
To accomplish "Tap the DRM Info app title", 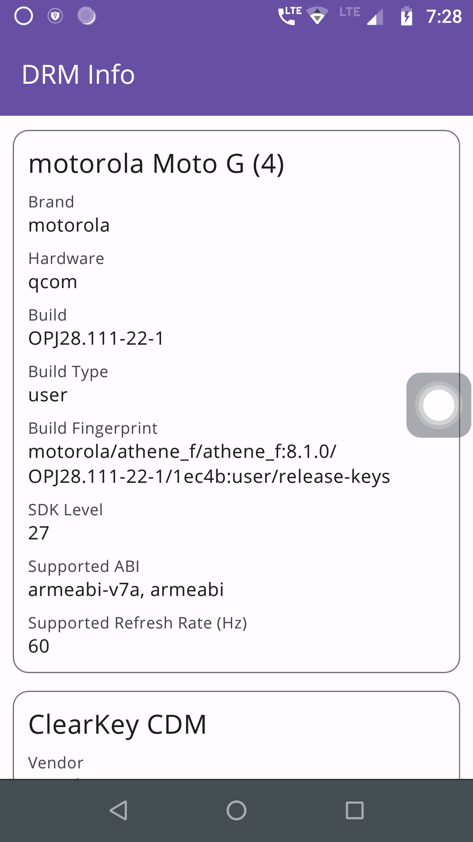I will click(78, 75).
